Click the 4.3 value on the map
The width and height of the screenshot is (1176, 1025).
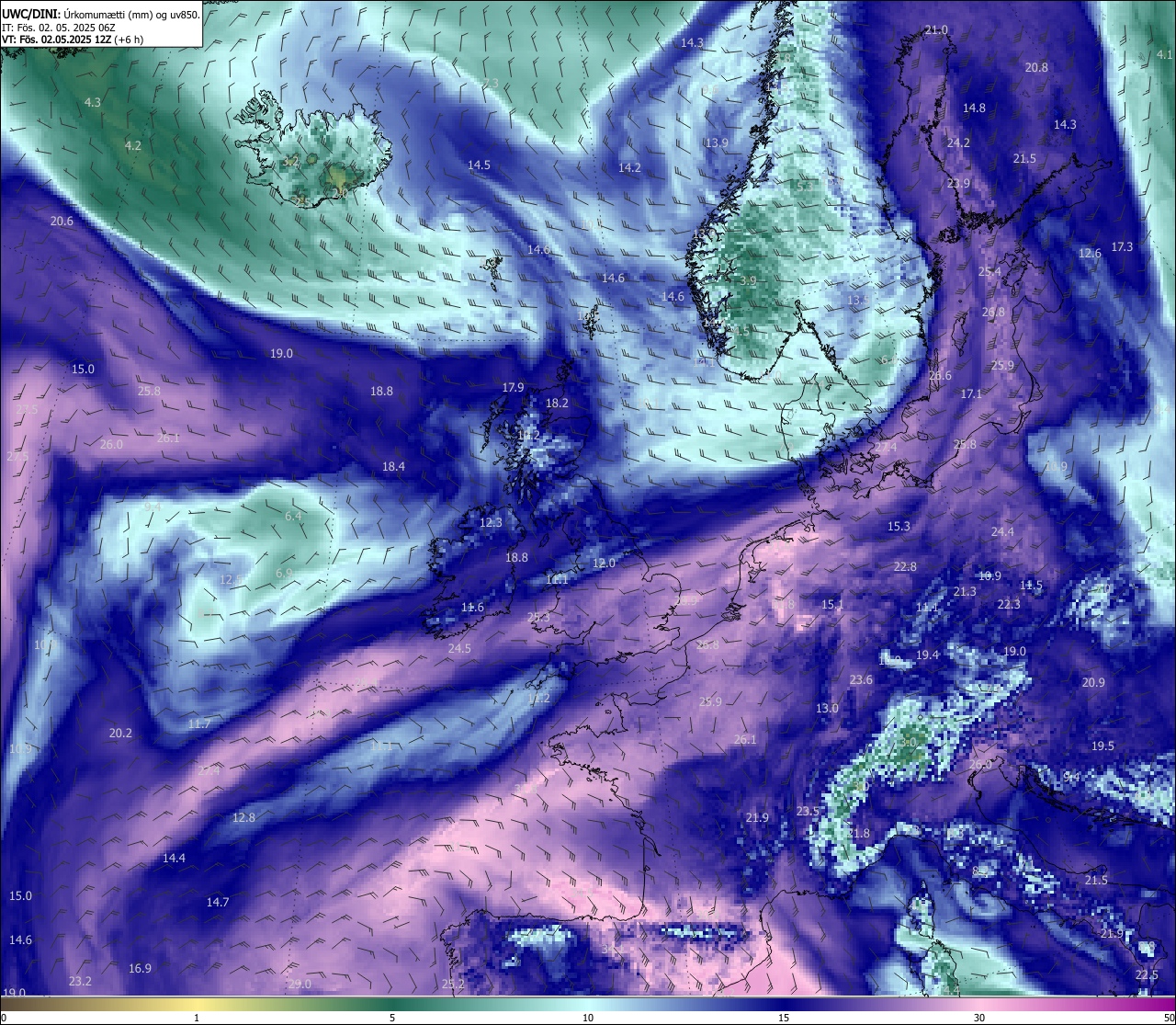[92, 102]
